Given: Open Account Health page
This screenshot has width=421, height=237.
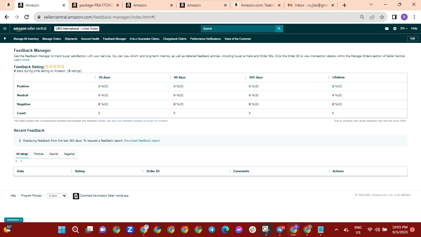Looking at the screenshot, I should [90, 39].
